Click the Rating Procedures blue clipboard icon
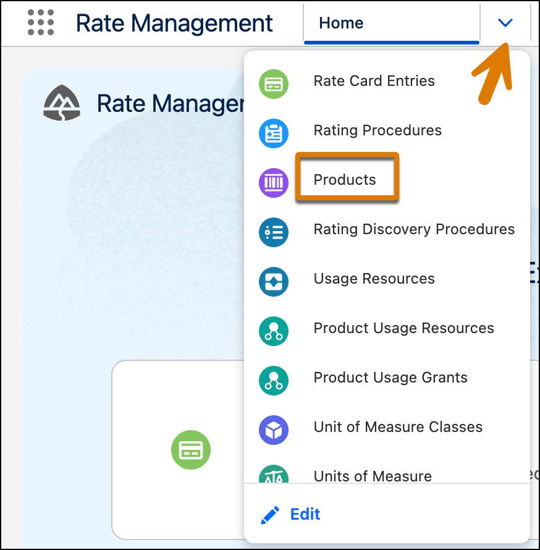This screenshot has height=550, width=540. (x=274, y=133)
